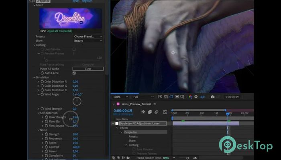The height and width of the screenshot is (160, 281).
Task: Click the shy layers icon in timeline
Action: 143,112
